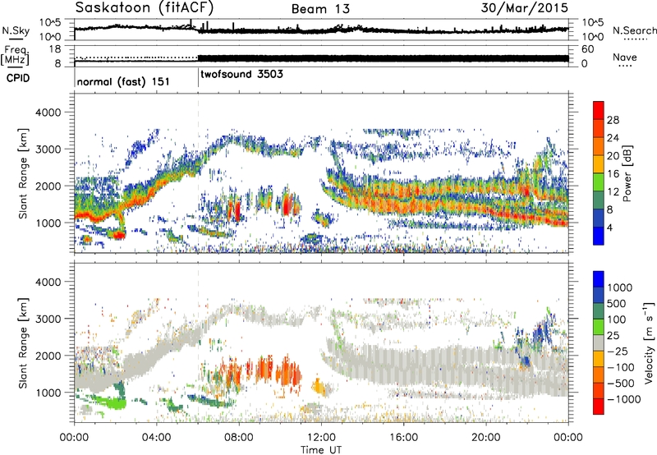Click the Time UT axis title

click(321, 450)
